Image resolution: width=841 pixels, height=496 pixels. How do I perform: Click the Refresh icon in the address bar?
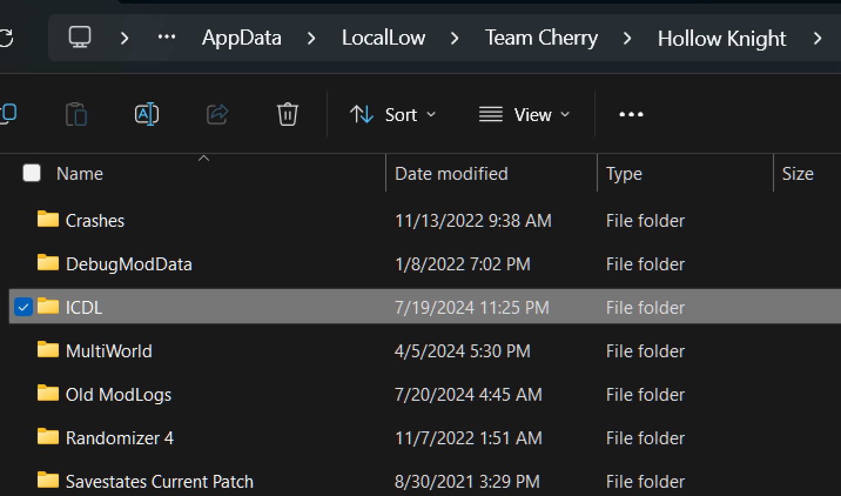[x=5, y=38]
